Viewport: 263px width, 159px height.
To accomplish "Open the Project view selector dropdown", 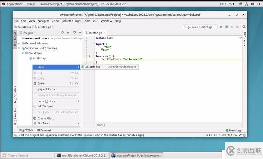I will [x=28, y=33].
